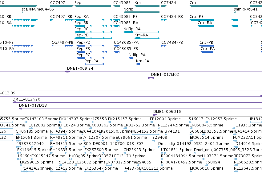
Task: Select transcript Pep-RA
Action: tap(93, 20)
